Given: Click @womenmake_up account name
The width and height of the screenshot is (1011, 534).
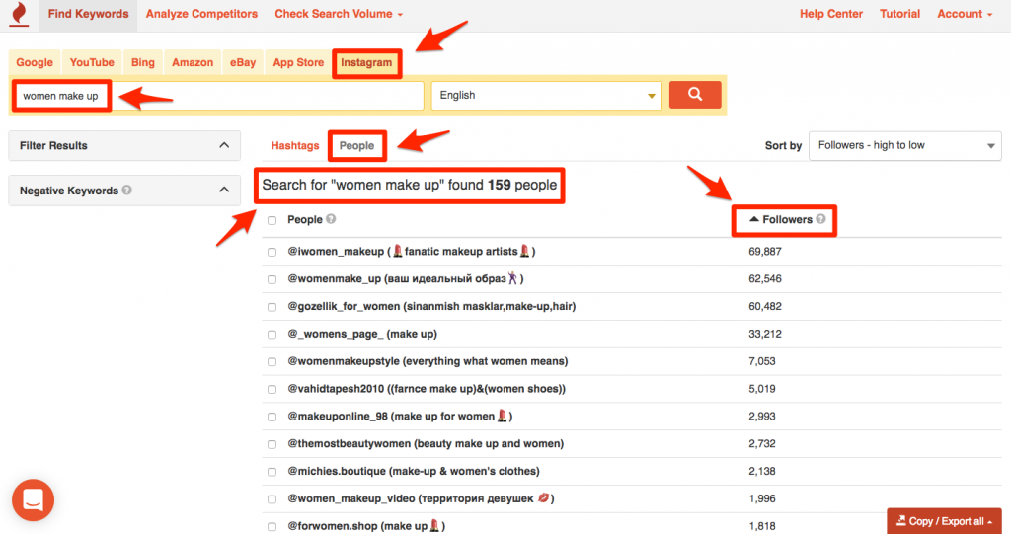Looking at the screenshot, I should click(x=334, y=279).
